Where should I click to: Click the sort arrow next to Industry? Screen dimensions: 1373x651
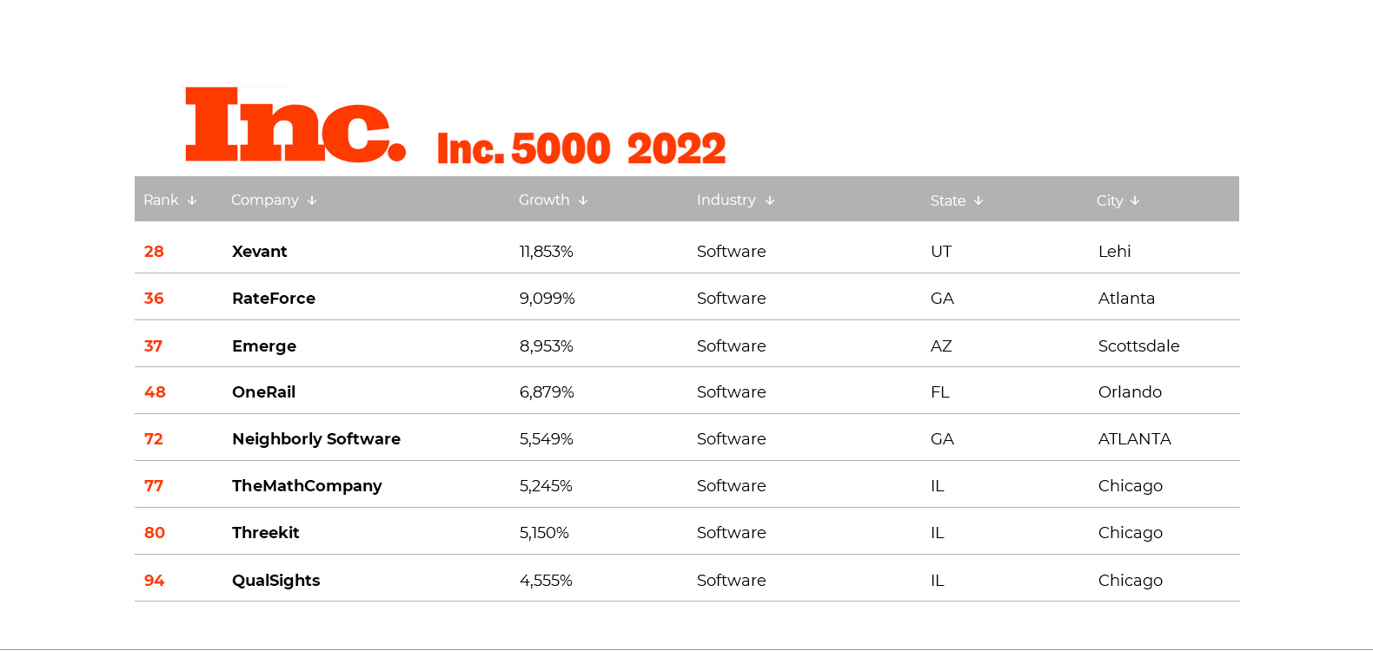tap(771, 200)
